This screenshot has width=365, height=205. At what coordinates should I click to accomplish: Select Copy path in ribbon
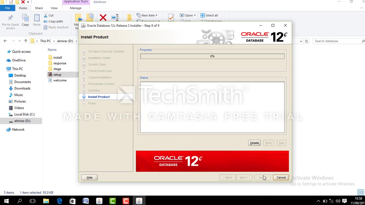53,21
